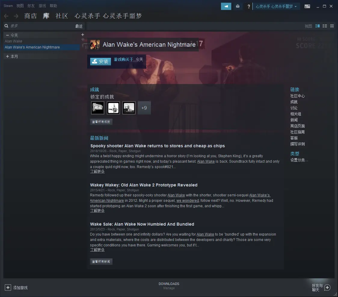Open the 'Wakey Wakey' news headline

click(x=144, y=185)
